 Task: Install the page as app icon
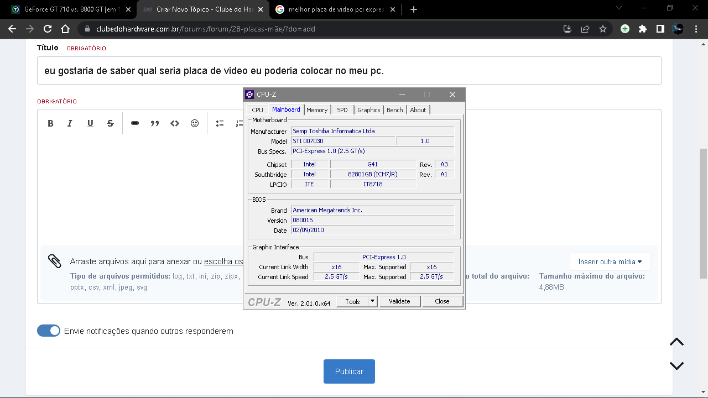pyautogui.click(x=567, y=29)
